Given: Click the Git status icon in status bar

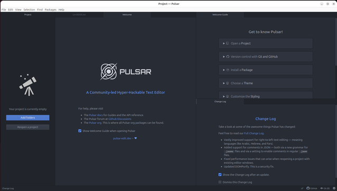Looking at the screenshot, I should point(322,188).
